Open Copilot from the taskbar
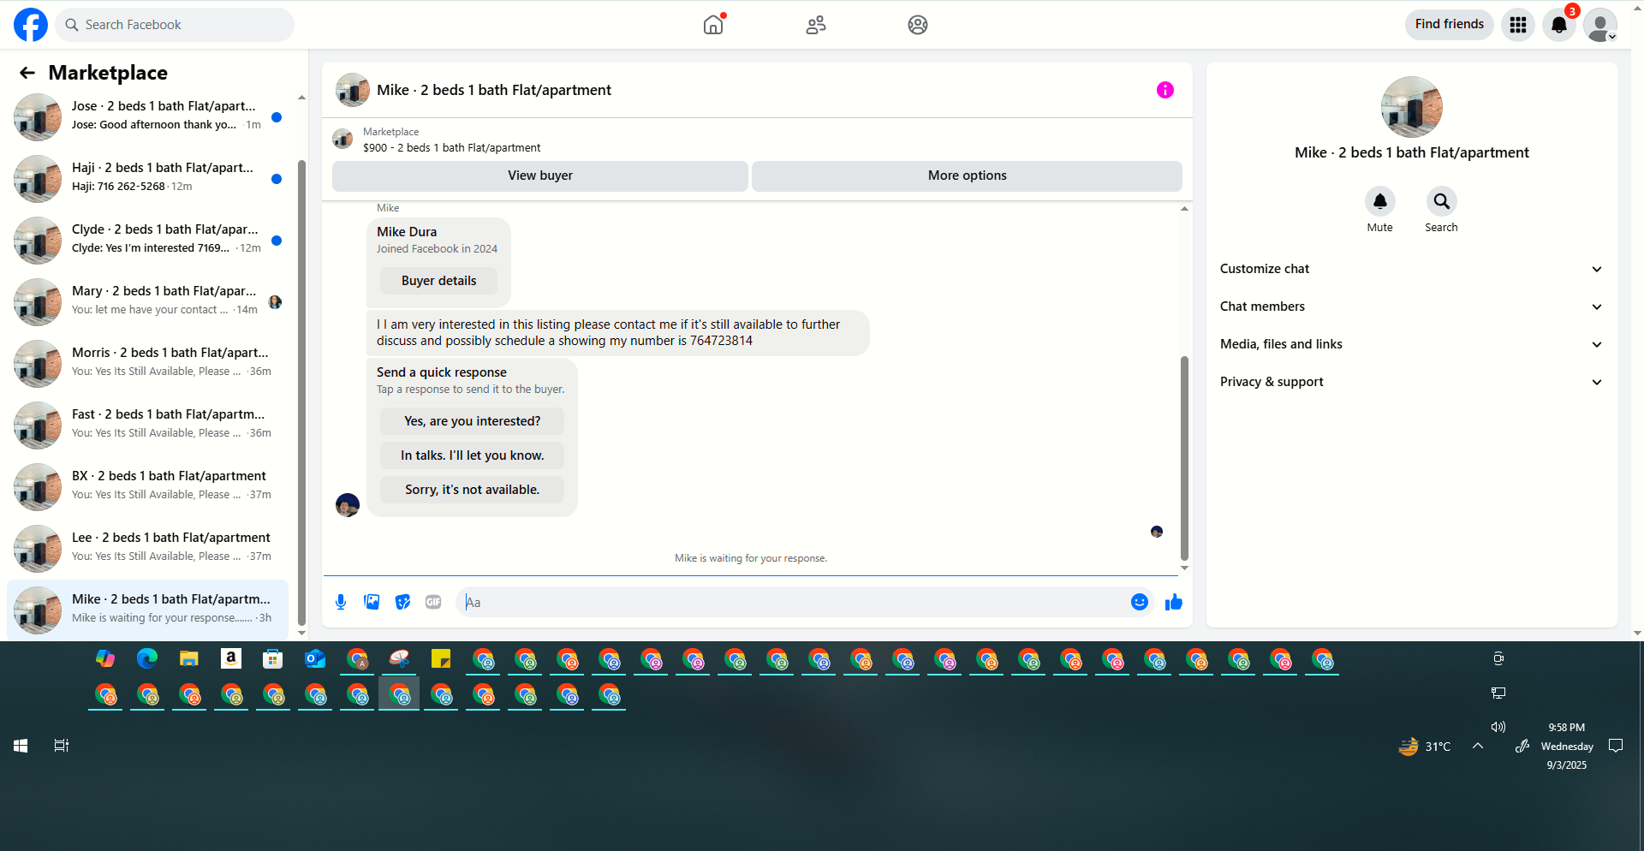 tap(105, 658)
